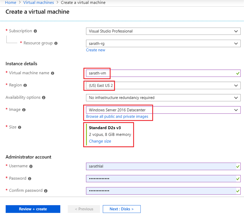Image resolution: width=244 pixels, height=216 pixels.
Task: Click the Create new resource group link
Action: (x=96, y=50)
